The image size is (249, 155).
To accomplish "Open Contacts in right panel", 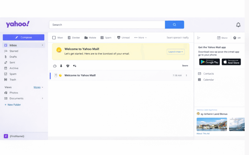I will click(x=206, y=74).
